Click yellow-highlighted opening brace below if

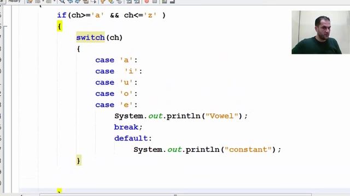tap(60, 26)
